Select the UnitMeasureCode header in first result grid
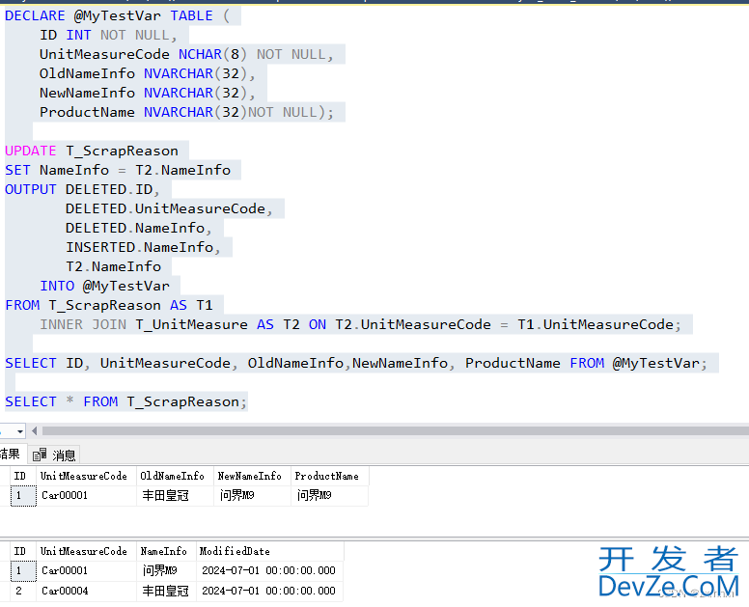The image size is (749, 607). click(x=84, y=476)
